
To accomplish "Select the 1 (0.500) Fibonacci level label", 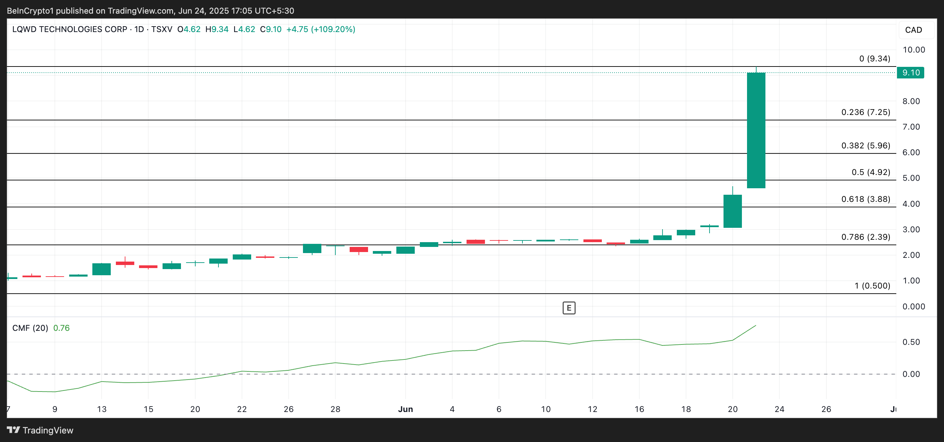I will click(x=872, y=286).
